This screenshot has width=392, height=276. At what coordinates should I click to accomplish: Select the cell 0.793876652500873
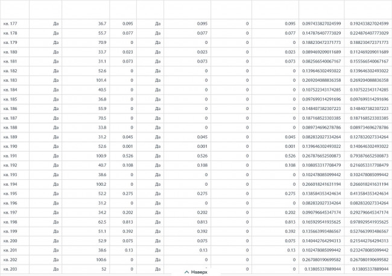(x=369, y=156)
